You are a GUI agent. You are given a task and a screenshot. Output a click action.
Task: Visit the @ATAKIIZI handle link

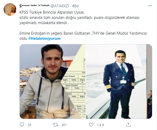[x=60, y=6]
